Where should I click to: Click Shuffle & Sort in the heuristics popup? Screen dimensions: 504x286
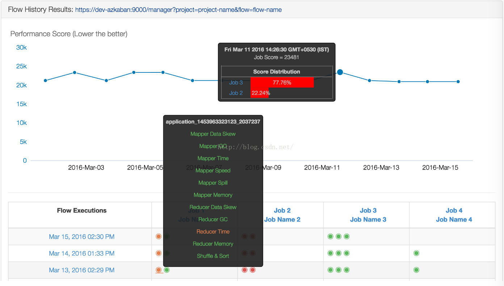[213, 256]
